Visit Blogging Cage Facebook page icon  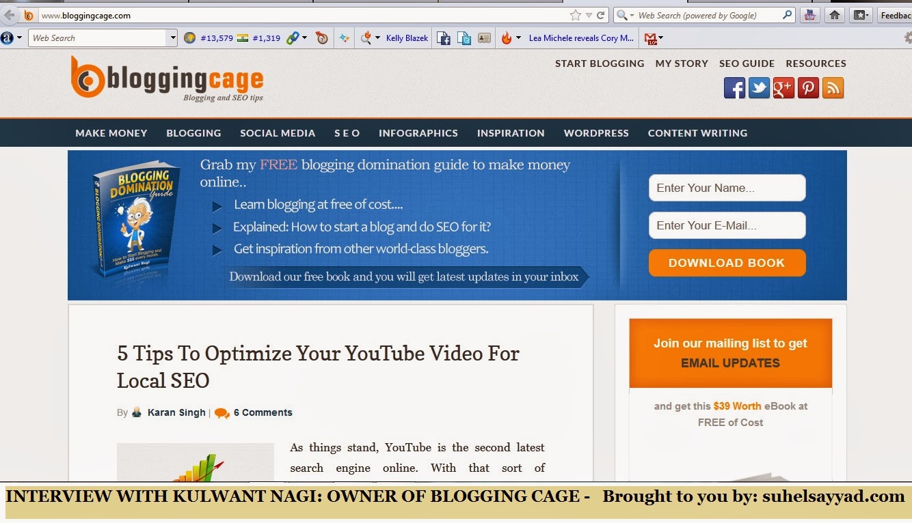pos(734,88)
